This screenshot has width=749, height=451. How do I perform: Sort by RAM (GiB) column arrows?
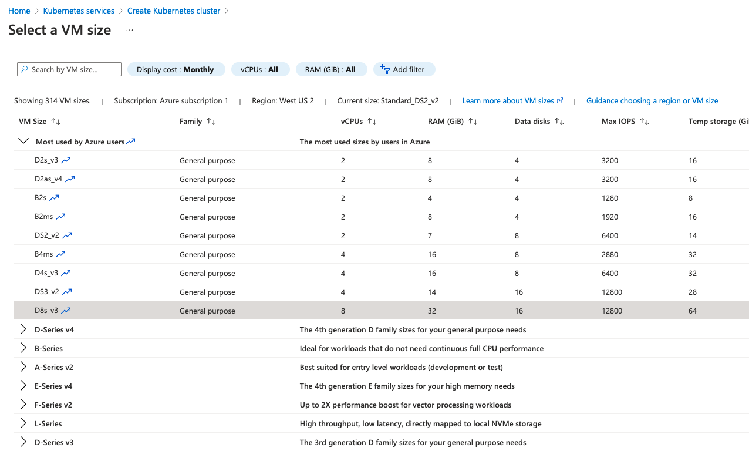pos(473,122)
